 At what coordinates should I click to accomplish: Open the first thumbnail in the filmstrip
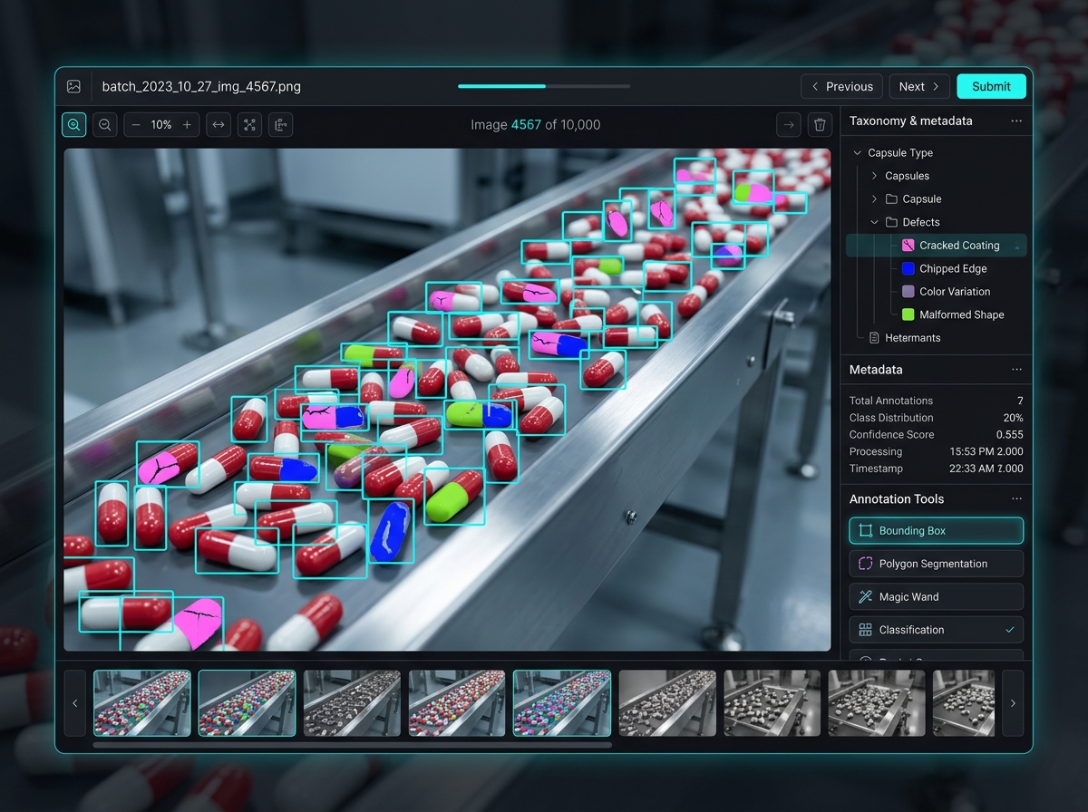pyautogui.click(x=142, y=703)
